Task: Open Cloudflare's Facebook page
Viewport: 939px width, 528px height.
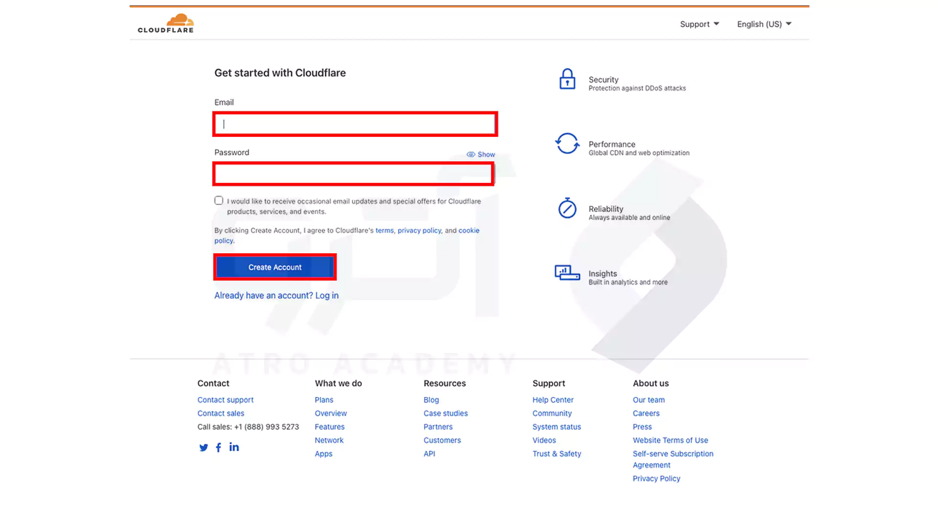Action: pos(219,447)
